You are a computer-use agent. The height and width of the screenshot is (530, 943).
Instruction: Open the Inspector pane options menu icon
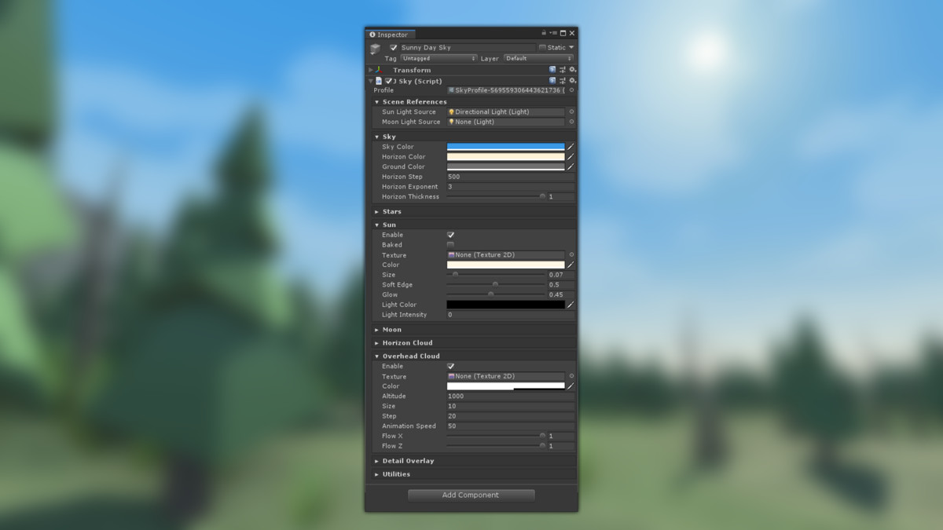553,34
